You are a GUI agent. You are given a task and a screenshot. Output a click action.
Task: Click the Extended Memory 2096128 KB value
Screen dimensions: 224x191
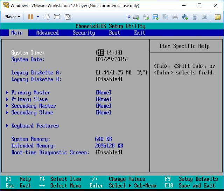pos(109,146)
